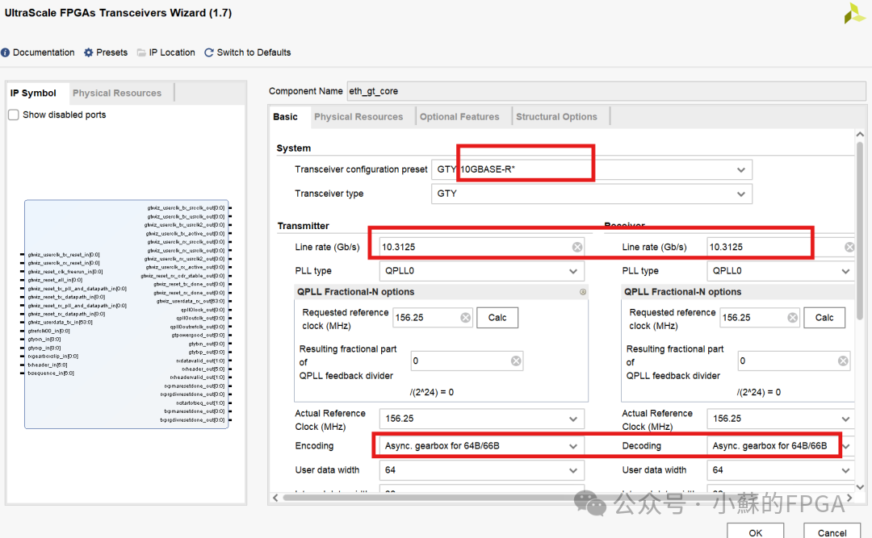The height and width of the screenshot is (538, 872).
Task: Open Transceiver configuration preset dropdown
Action: click(740, 169)
